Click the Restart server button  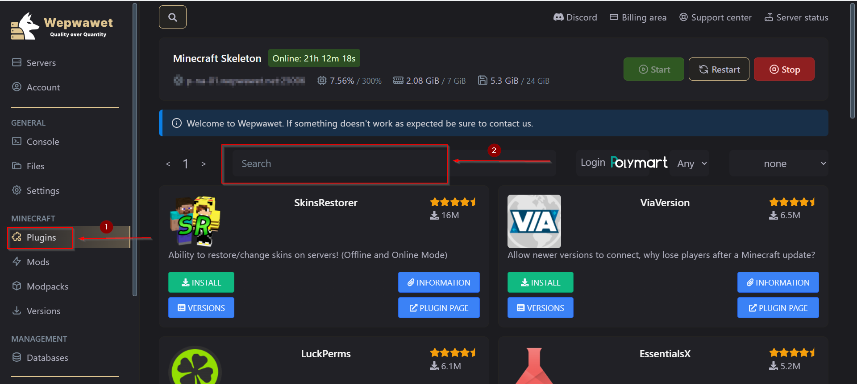click(719, 69)
